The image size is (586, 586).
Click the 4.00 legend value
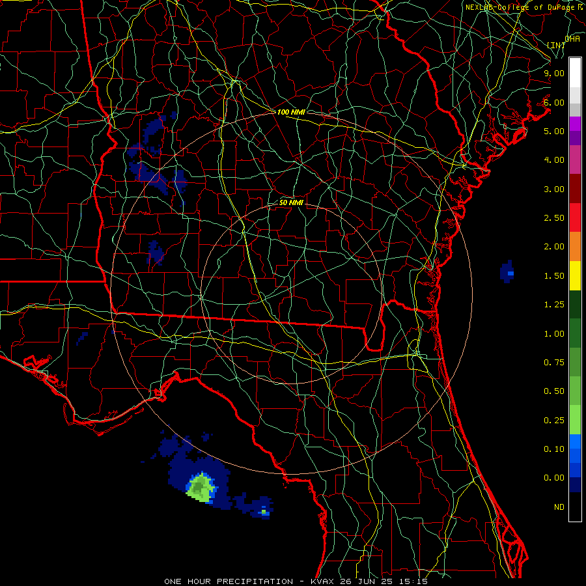(x=554, y=160)
